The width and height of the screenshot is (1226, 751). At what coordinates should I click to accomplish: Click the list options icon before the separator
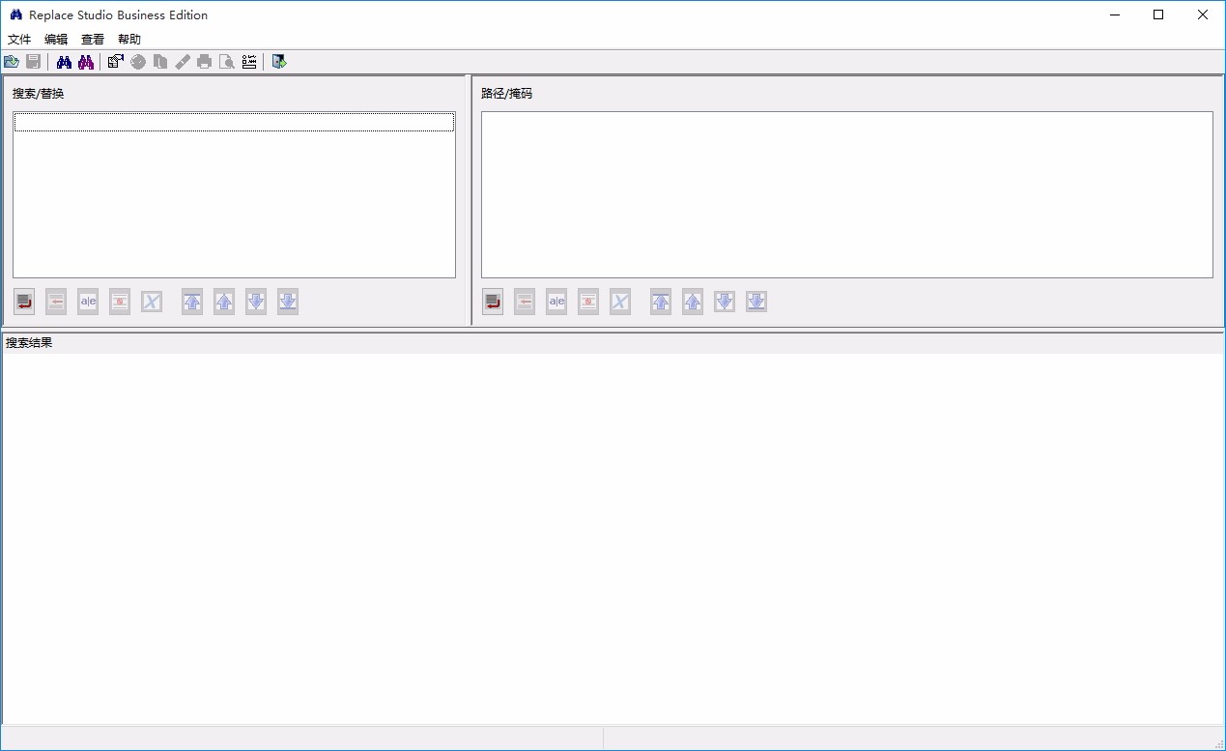(x=248, y=61)
